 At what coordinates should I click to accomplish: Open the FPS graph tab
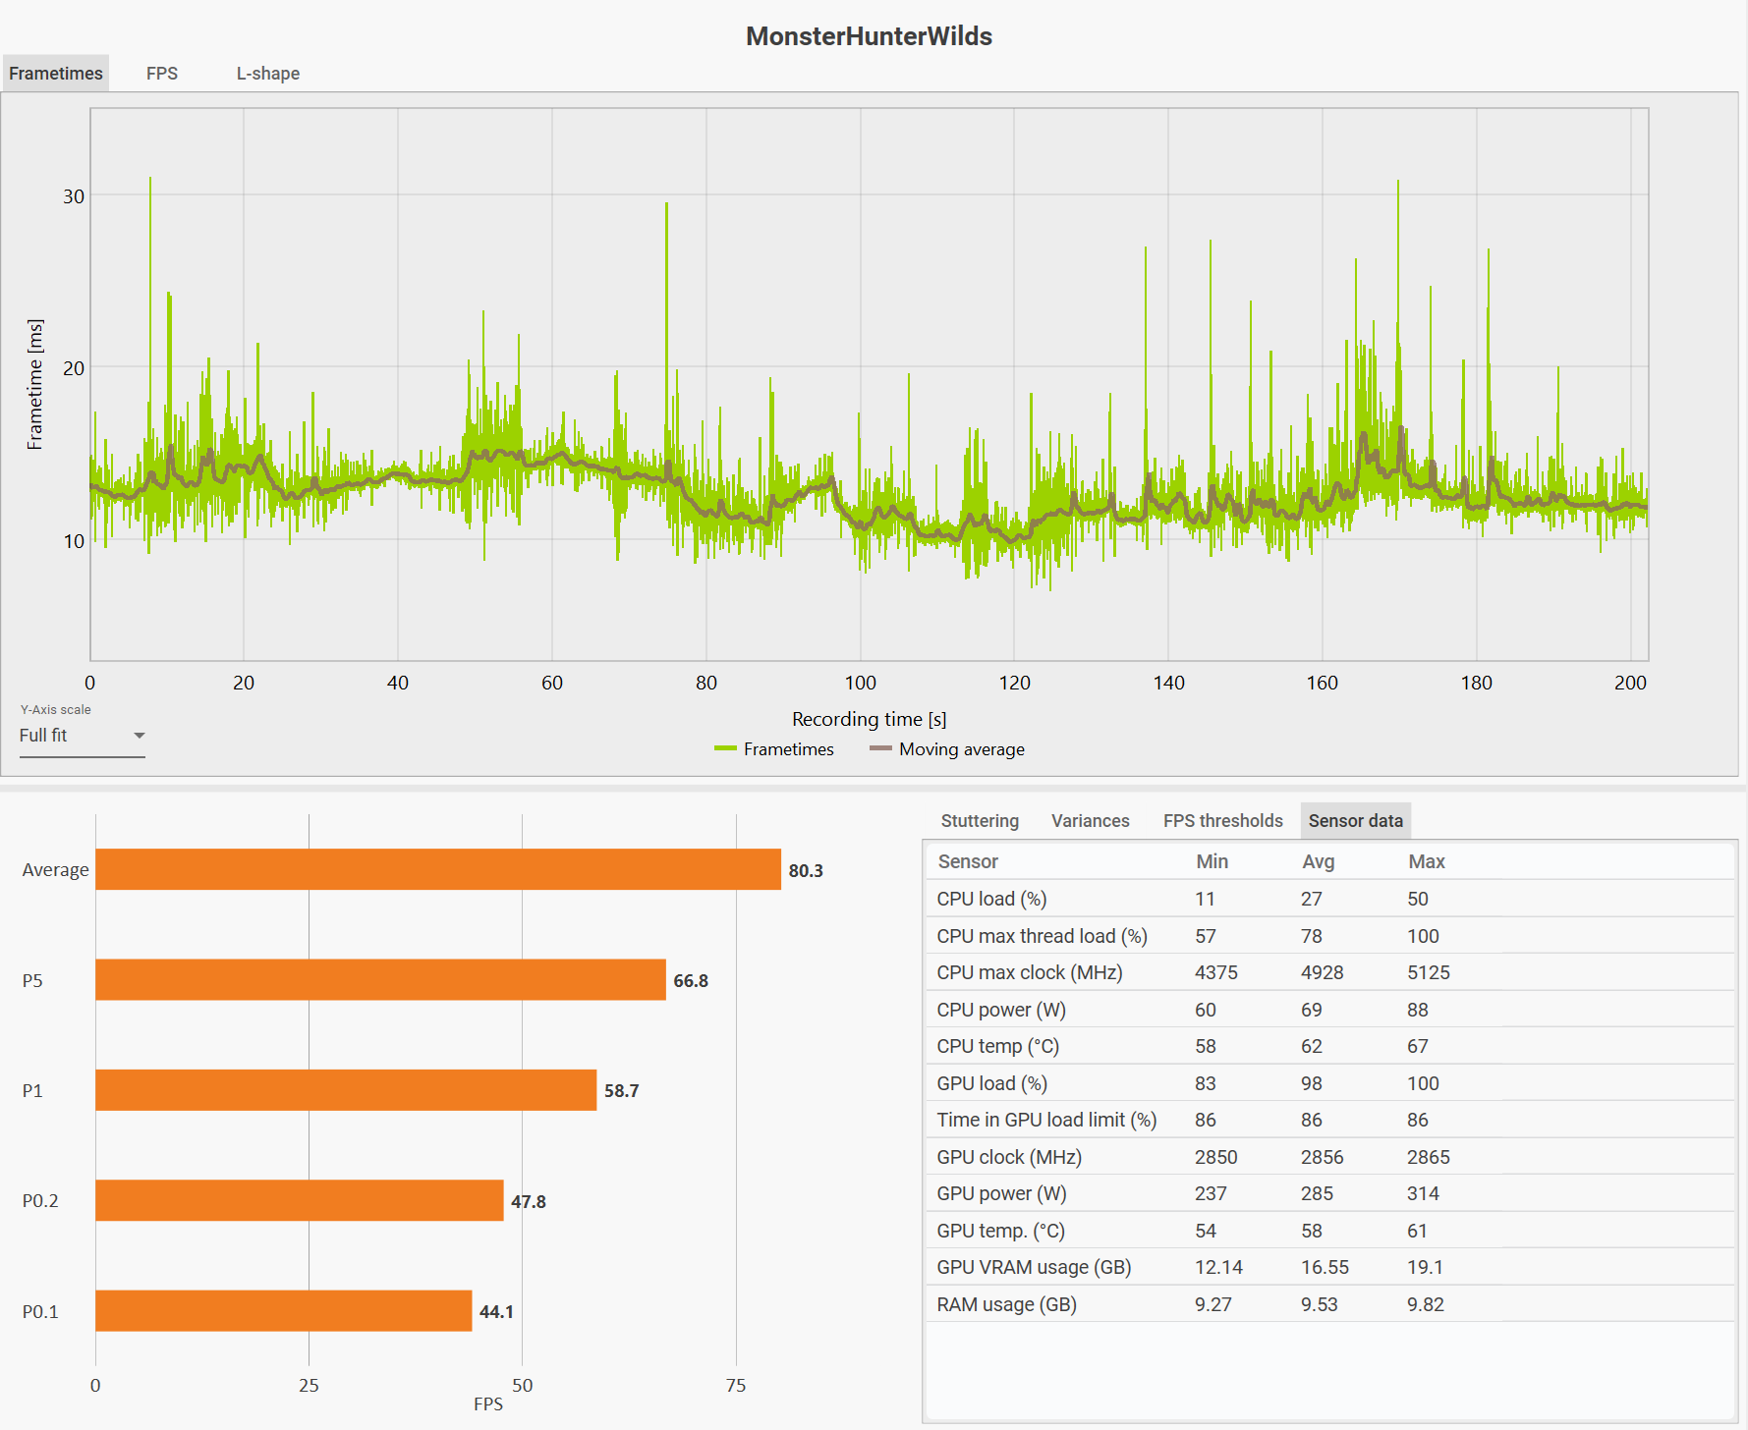(x=162, y=74)
